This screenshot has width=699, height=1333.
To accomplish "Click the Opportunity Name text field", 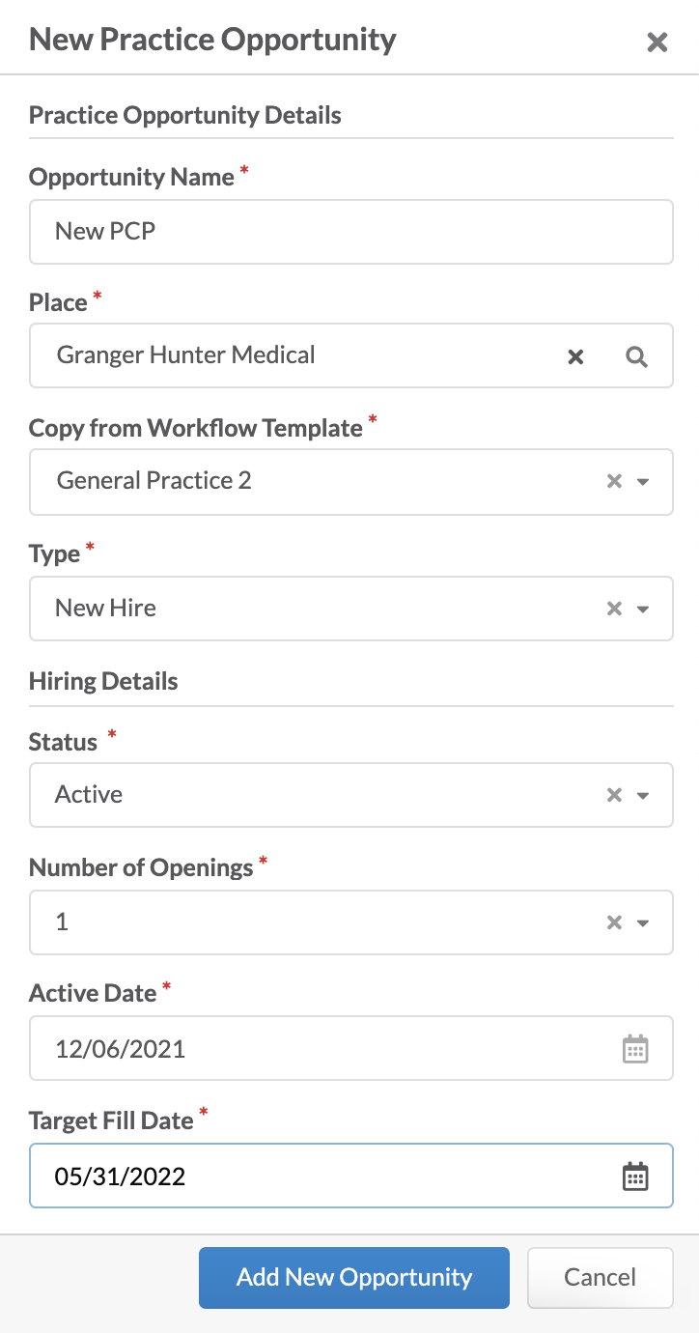I will point(351,232).
